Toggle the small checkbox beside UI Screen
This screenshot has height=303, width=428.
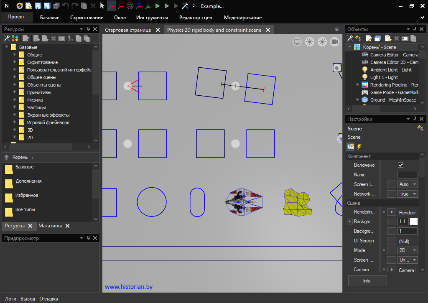[392, 241]
